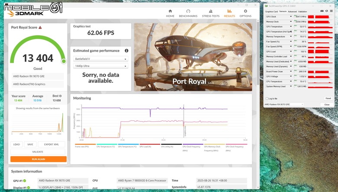Click the Close button in GPU-Z
The image size is (338, 192).
[x=327, y=104]
